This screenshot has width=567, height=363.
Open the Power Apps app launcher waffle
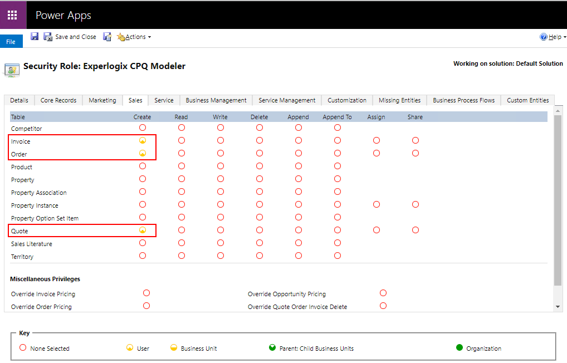(x=12, y=15)
